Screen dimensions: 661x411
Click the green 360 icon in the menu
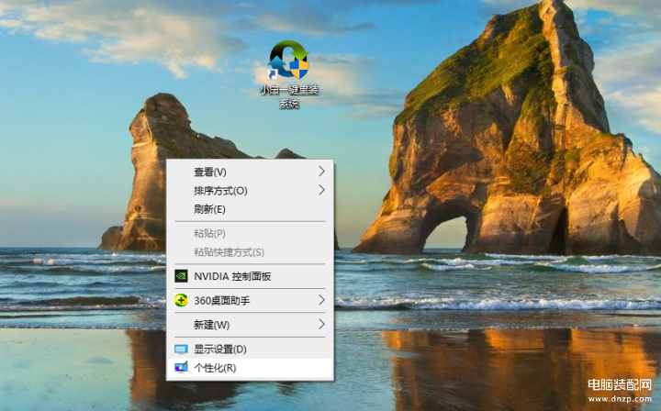point(181,300)
